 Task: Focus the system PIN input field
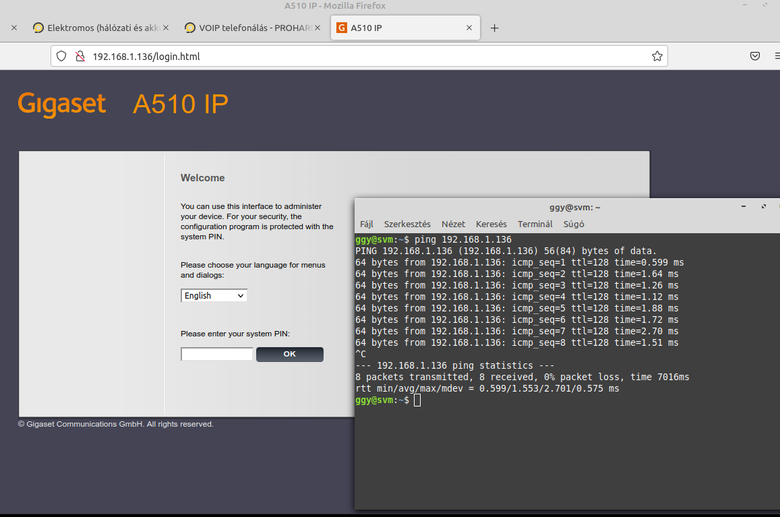217,355
